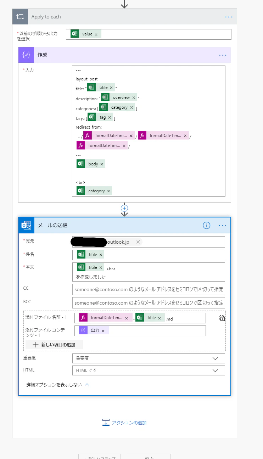
Task: Click the Apply to each loop icon
Action: 20,17
